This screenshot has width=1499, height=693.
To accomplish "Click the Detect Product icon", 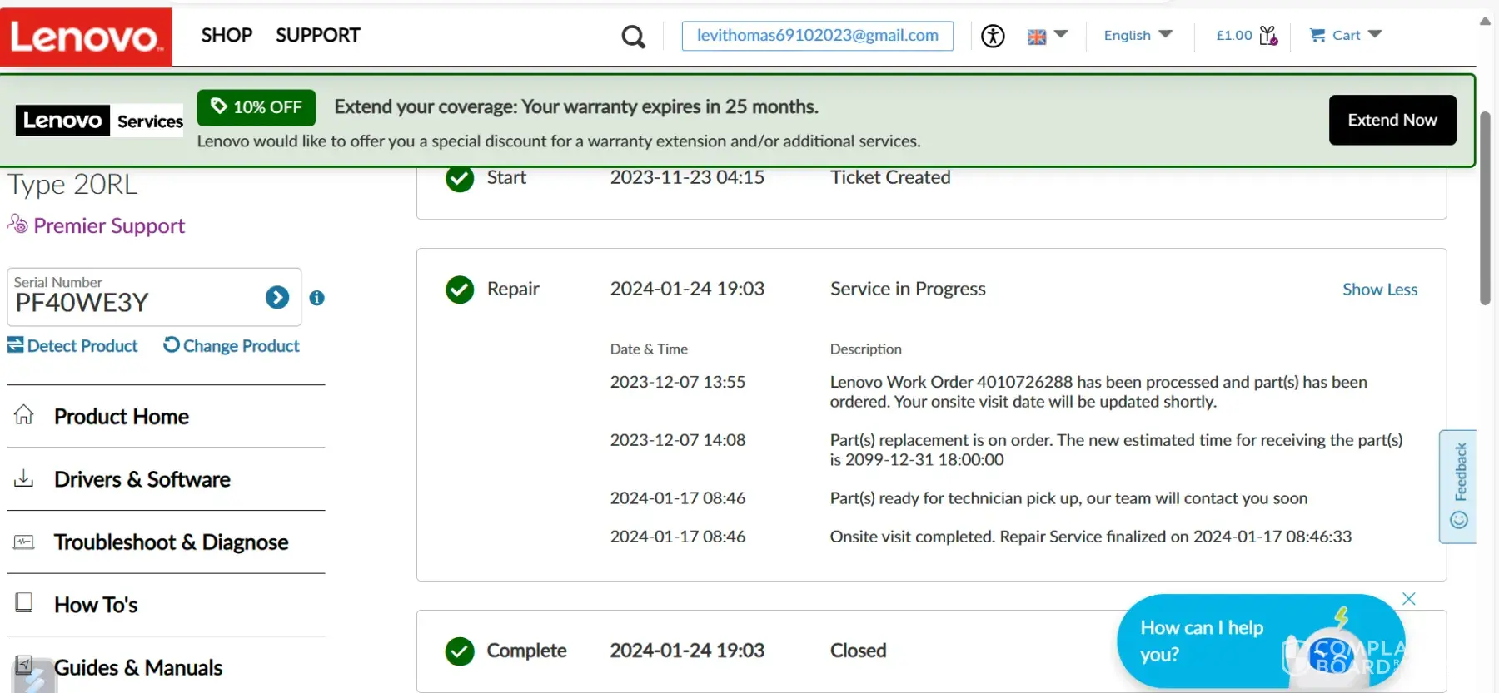I will [x=16, y=344].
